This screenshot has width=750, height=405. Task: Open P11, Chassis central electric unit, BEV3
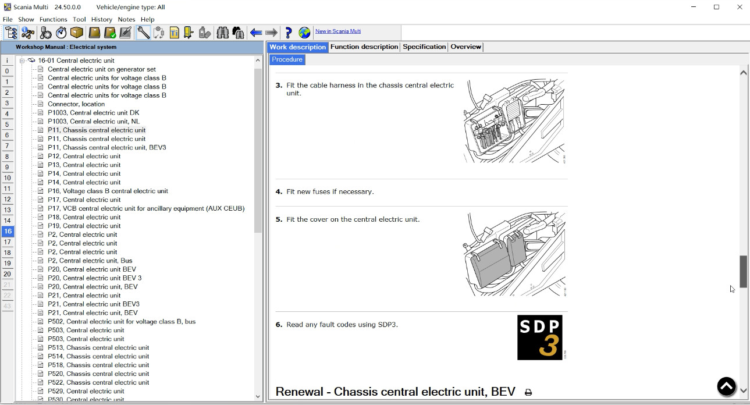107,148
